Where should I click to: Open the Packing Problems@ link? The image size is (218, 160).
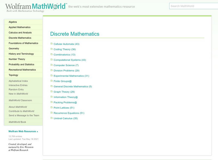pos(65,102)
